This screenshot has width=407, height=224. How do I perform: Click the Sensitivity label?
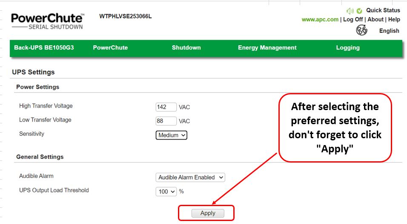32,134
